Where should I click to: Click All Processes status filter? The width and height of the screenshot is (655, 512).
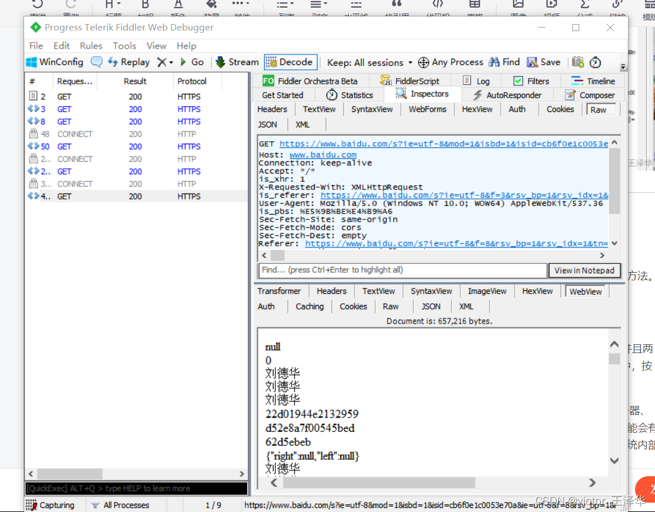point(120,505)
